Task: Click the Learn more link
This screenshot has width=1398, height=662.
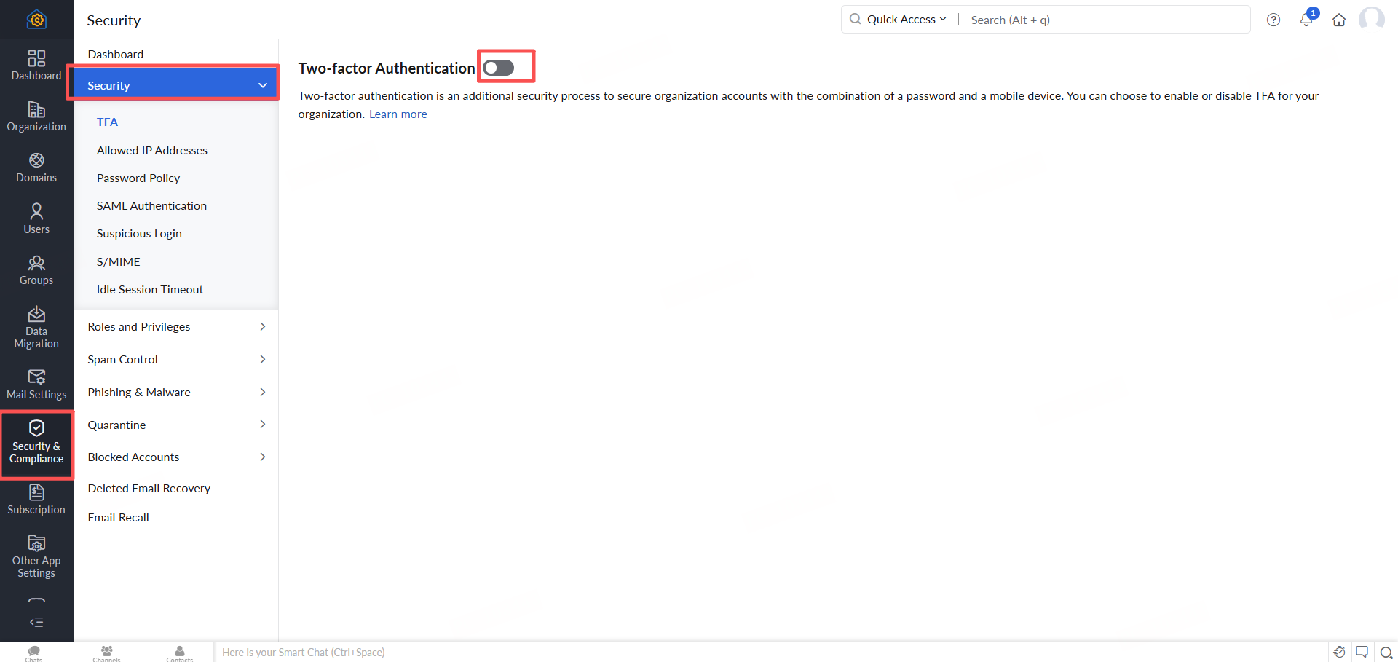Action: [x=398, y=114]
